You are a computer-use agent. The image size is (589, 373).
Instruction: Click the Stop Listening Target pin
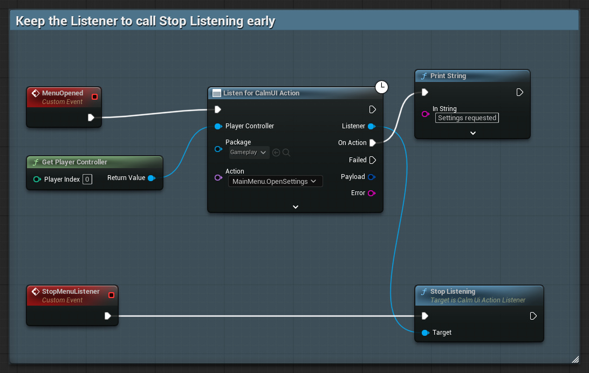click(425, 333)
